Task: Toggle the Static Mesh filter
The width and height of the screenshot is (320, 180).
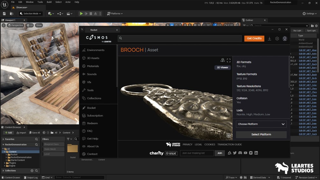Action: coord(53,149)
